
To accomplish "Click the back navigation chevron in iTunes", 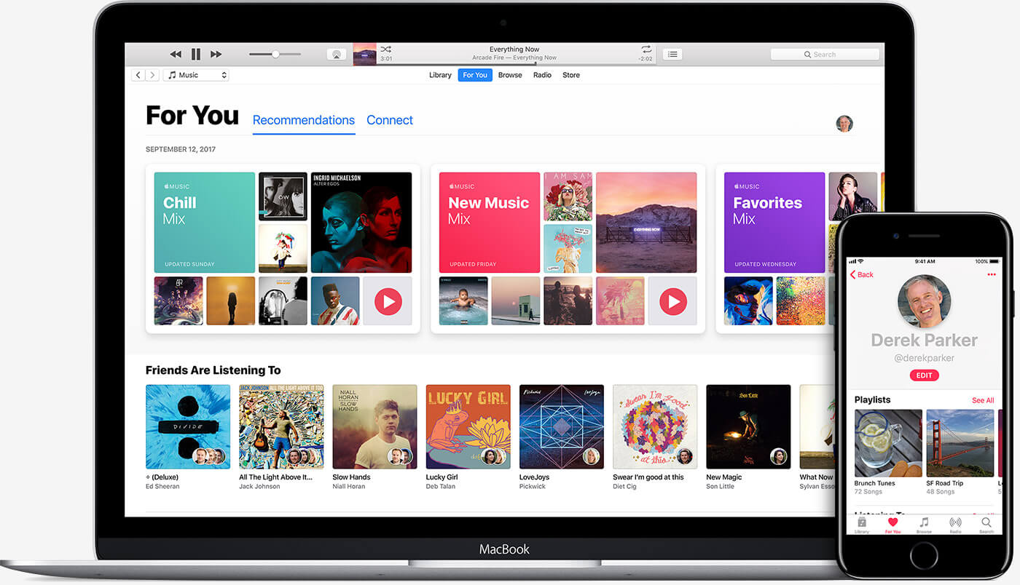I will (x=138, y=75).
